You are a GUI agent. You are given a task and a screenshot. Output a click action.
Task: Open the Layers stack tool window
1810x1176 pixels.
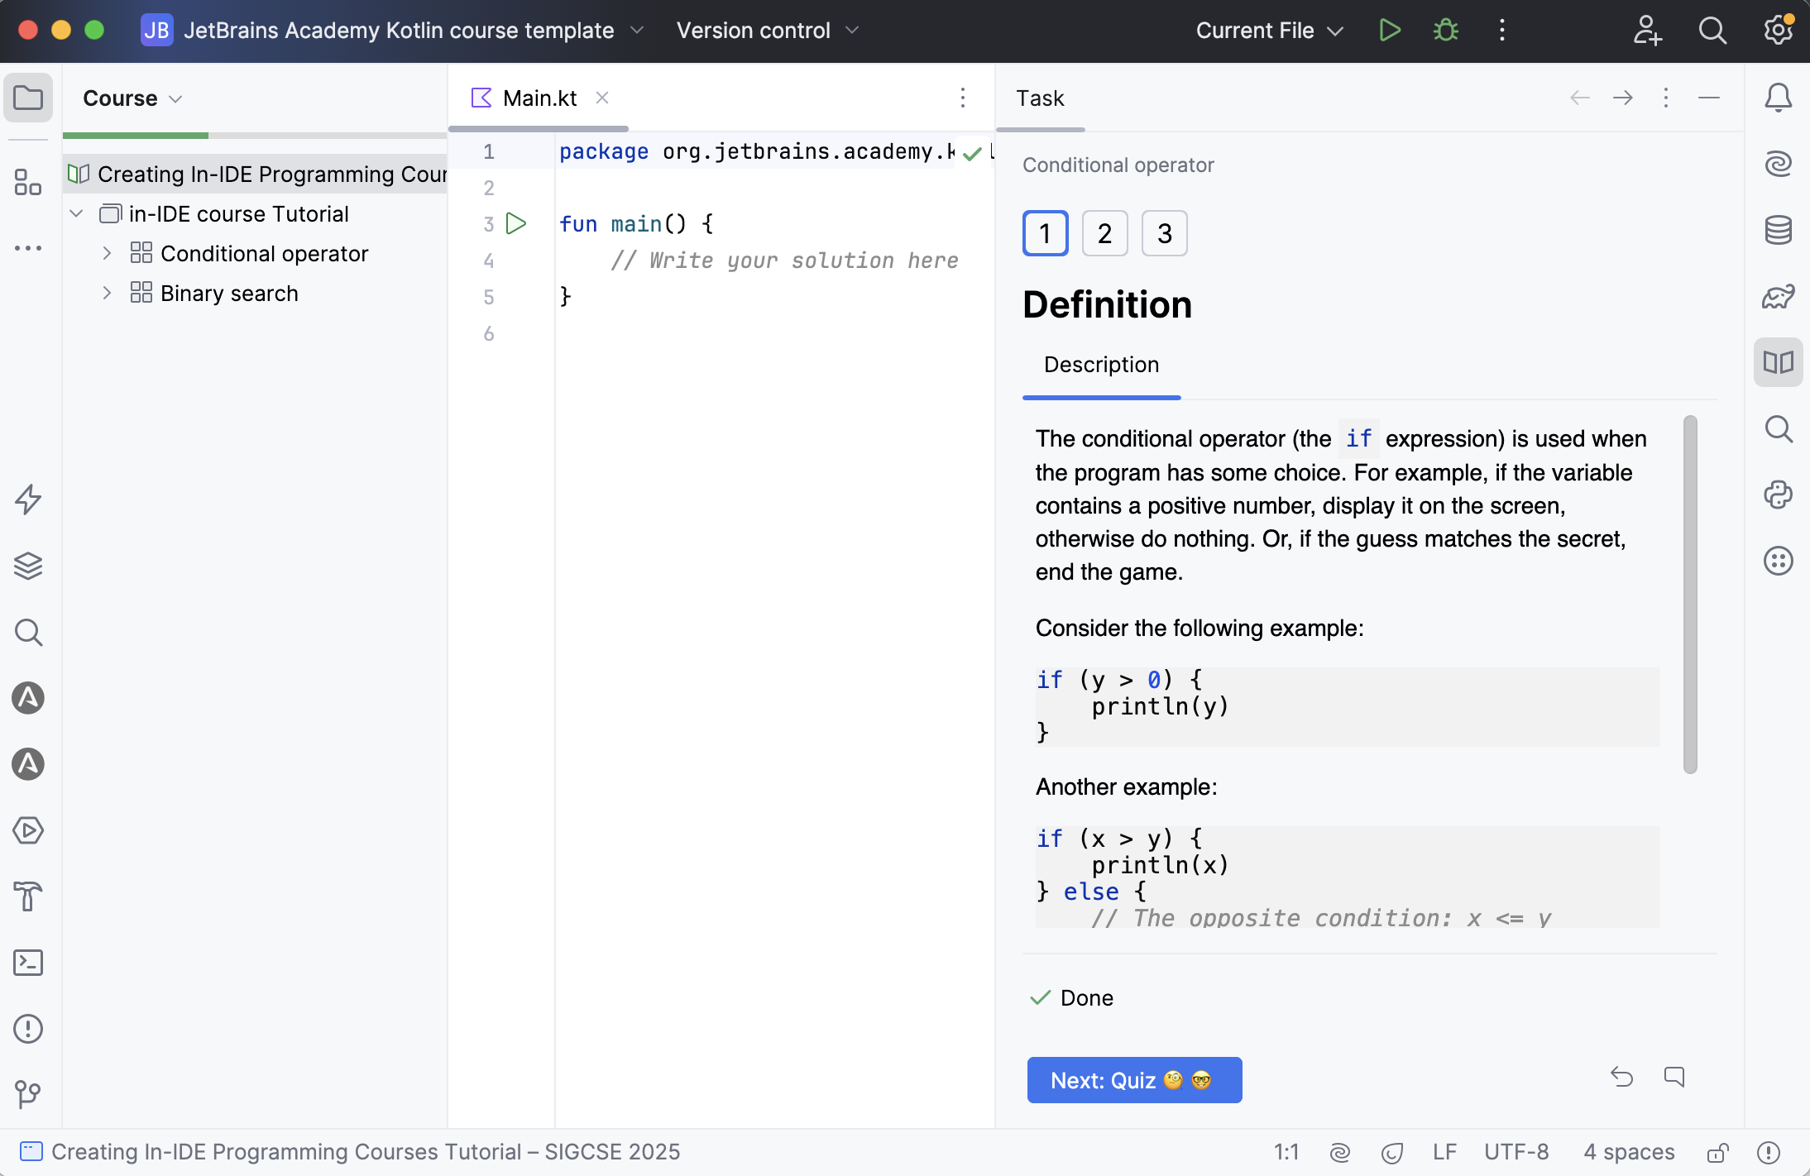(x=28, y=566)
